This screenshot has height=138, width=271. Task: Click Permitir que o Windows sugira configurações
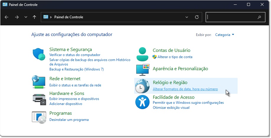pos(188,103)
